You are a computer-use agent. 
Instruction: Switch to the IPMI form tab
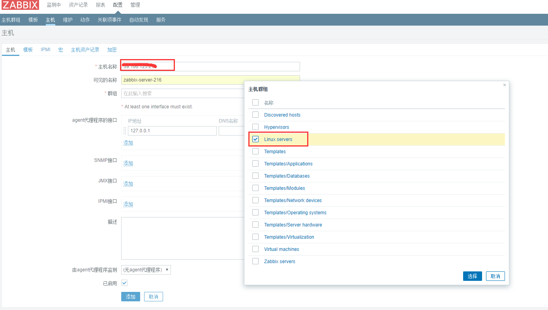pos(45,50)
